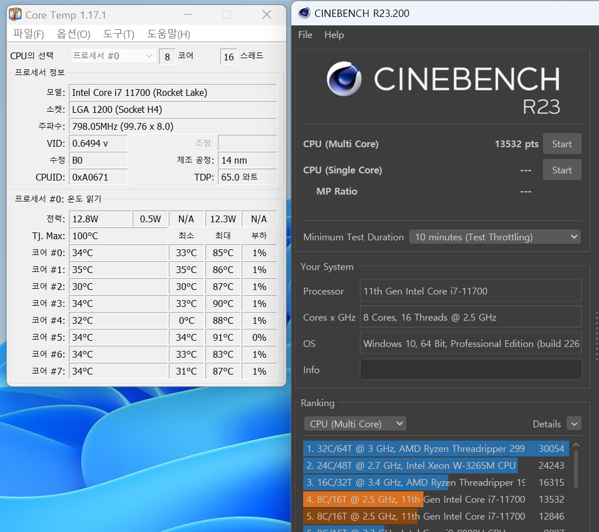
Task: Click the Details label in Ranking
Action: [x=546, y=424]
